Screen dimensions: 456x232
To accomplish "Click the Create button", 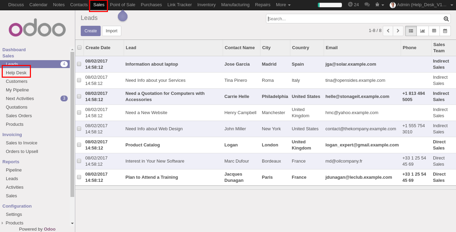I will pyautogui.click(x=91, y=31).
